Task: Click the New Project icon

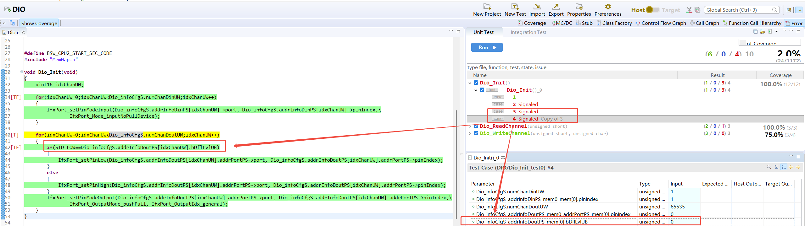Action: pyautogui.click(x=487, y=7)
